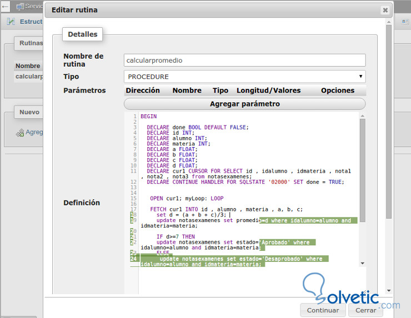Click the Nombre column header in background
The width and height of the screenshot is (411, 318).
(x=28, y=66)
